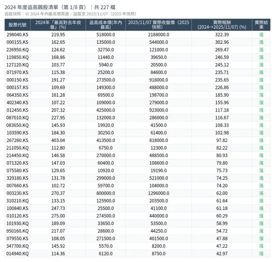Viewport: 275px width, 262px height.
Task: Select the closing price 1296000.0
Action: [159, 193]
